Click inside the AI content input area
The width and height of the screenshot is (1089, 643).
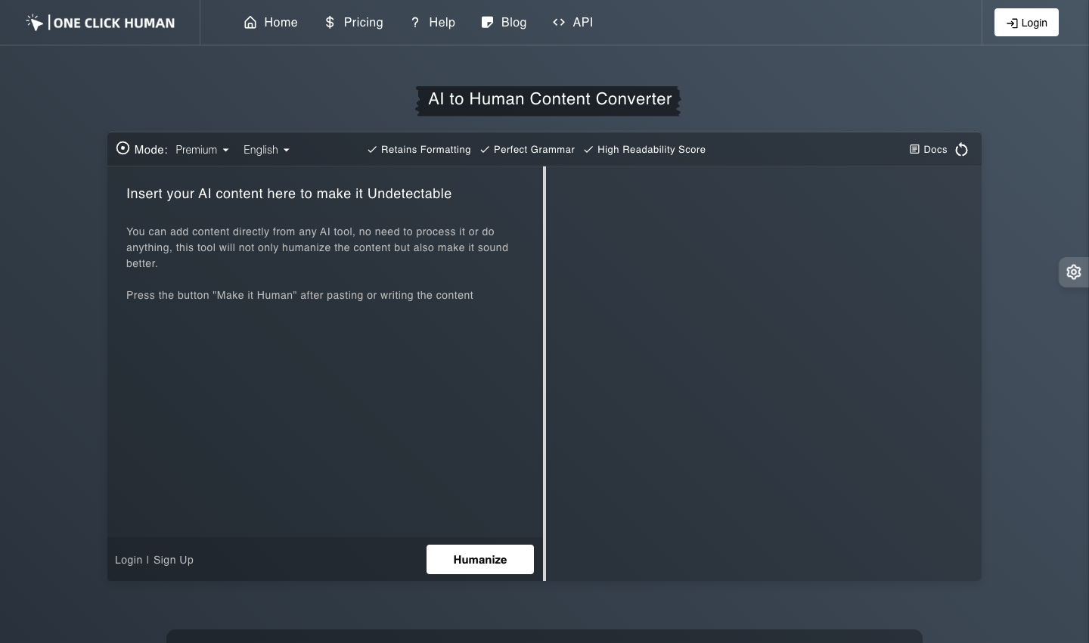coord(325,352)
